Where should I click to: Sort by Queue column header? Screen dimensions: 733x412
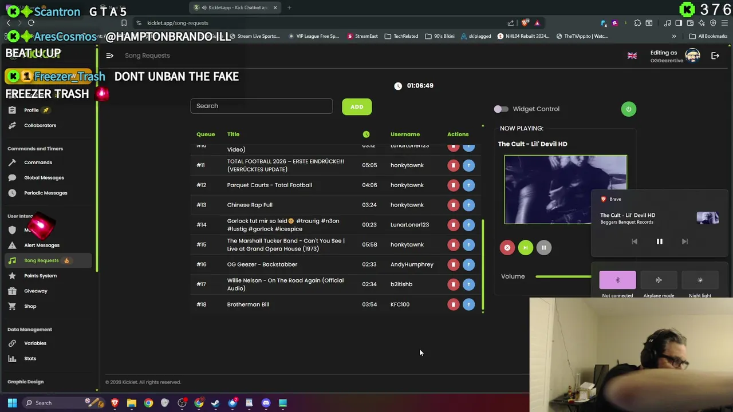(206, 134)
